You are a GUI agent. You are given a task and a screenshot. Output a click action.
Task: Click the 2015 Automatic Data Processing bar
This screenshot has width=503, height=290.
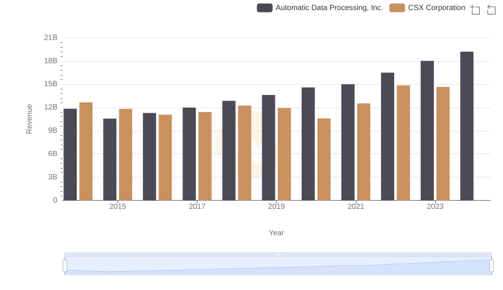(x=109, y=159)
